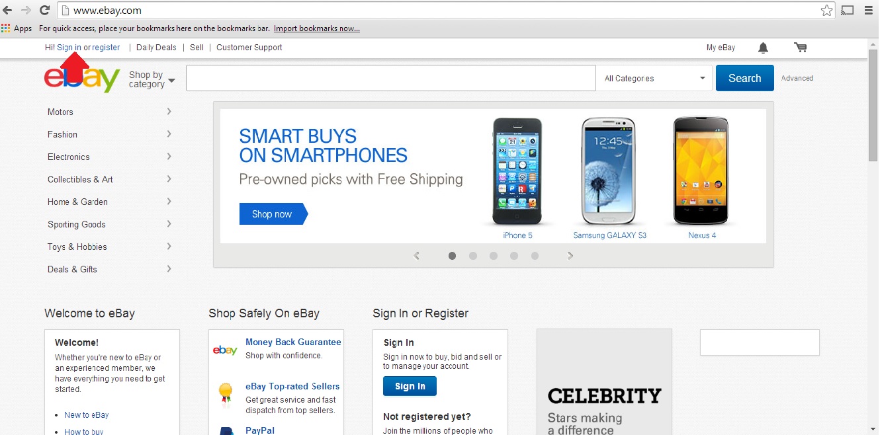The width and height of the screenshot is (880, 435).
Task: Open Customer Support
Action: click(249, 47)
